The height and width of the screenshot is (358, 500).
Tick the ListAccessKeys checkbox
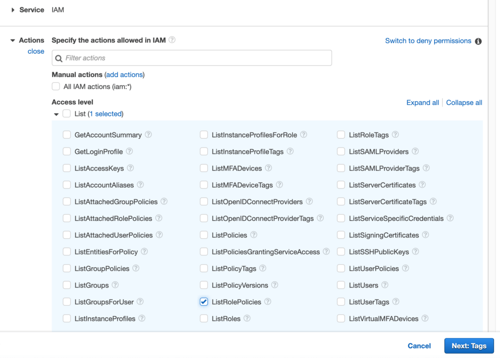(x=67, y=168)
